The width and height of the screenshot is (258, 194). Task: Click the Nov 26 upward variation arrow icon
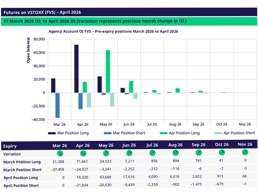tap(245, 152)
